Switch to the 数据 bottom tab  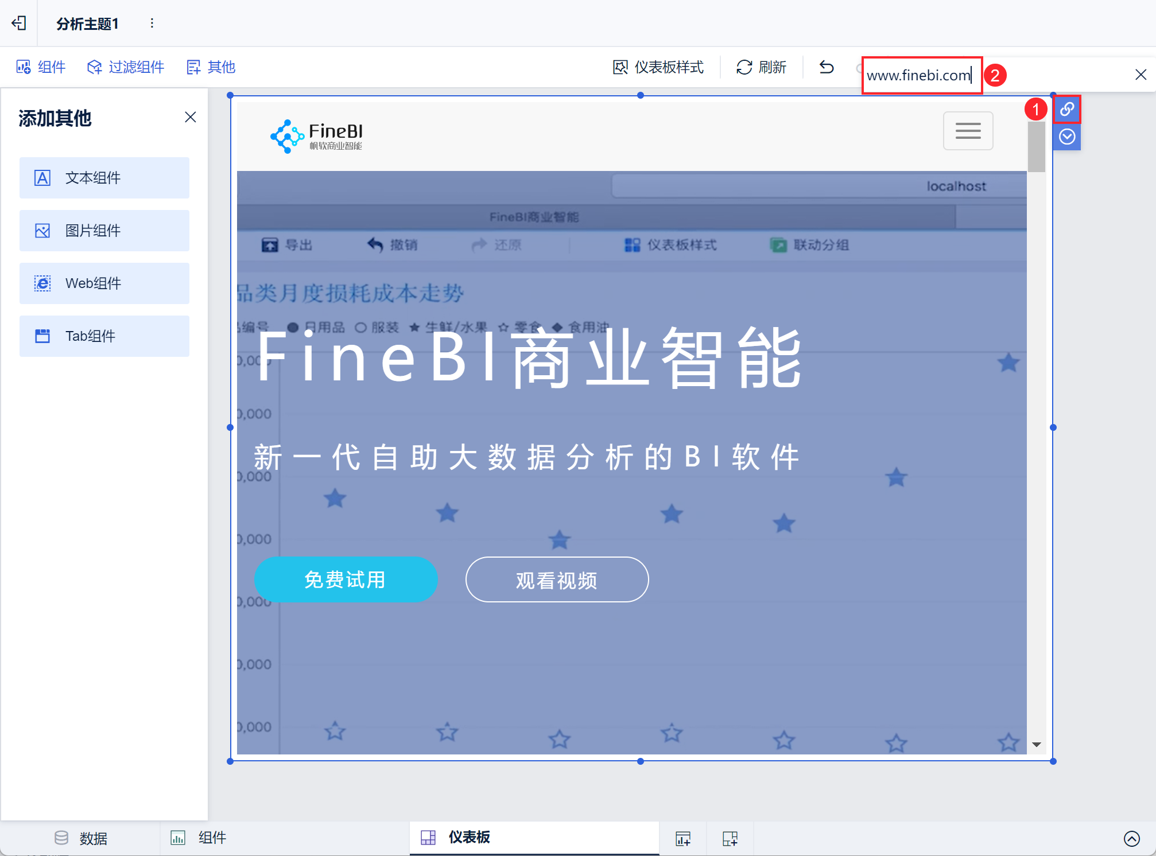point(82,838)
